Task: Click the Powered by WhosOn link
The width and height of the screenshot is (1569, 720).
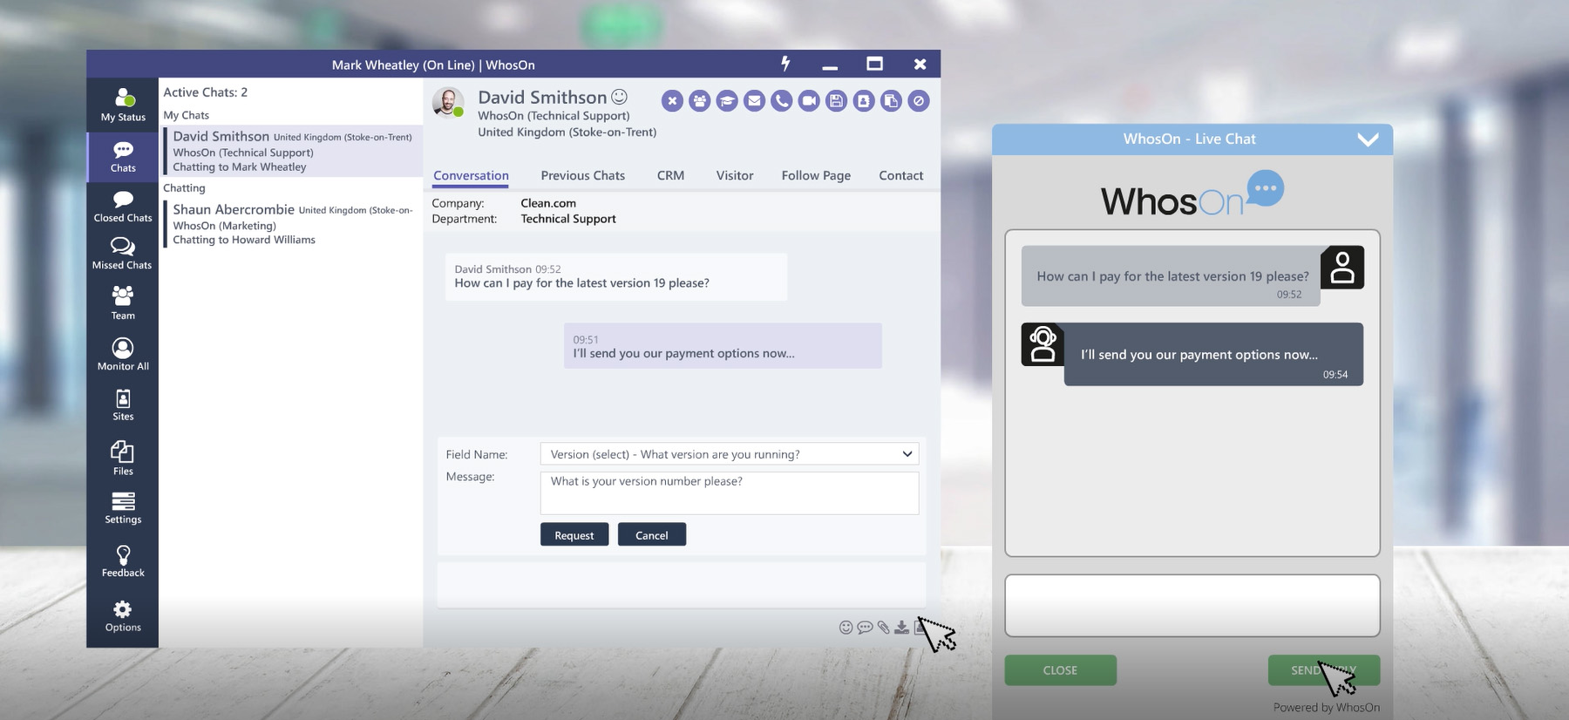Action: 1326,708
